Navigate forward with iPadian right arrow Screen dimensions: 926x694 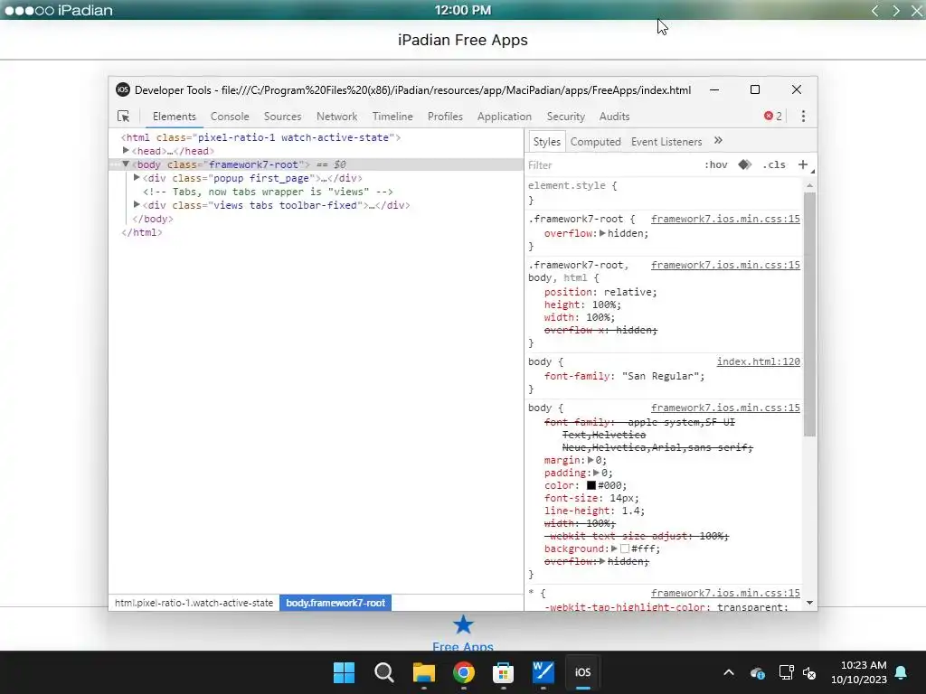[896, 11]
